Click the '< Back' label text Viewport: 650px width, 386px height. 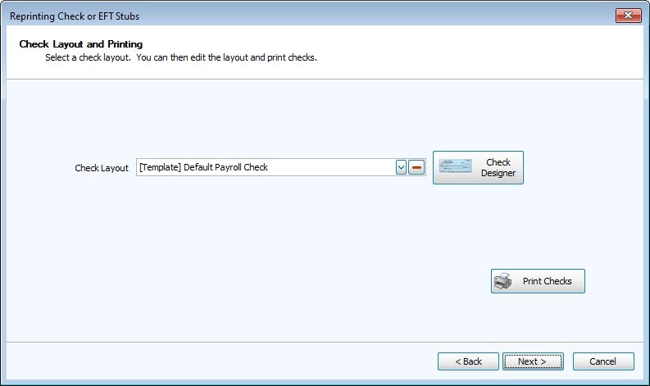[468, 361]
